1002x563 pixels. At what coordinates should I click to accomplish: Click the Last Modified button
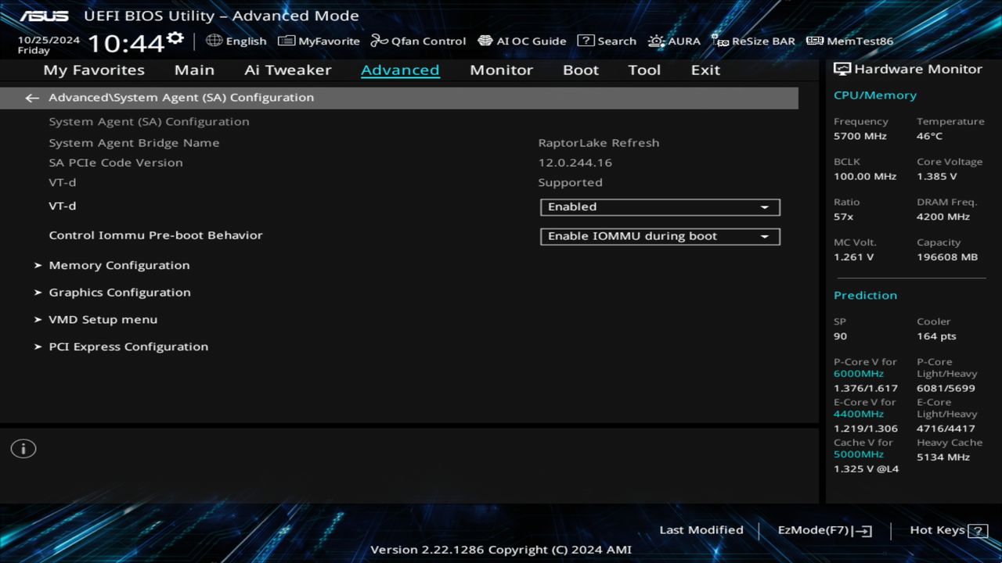click(x=701, y=529)
